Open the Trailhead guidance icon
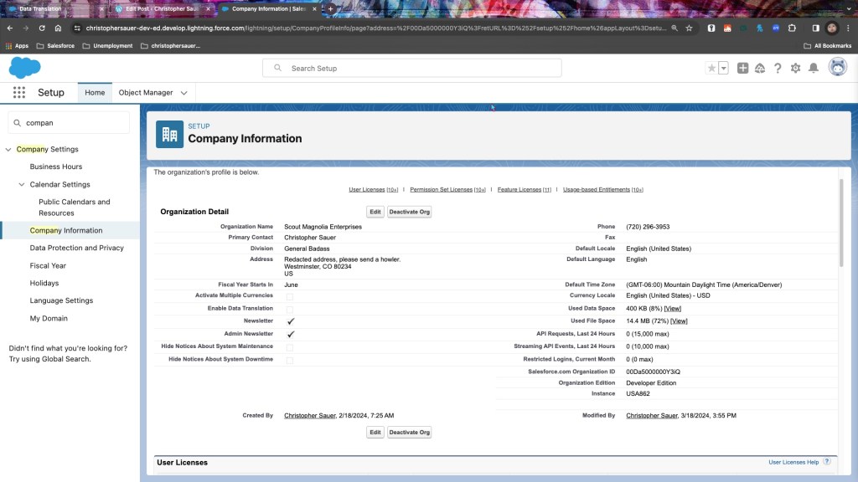 (760, 69)
